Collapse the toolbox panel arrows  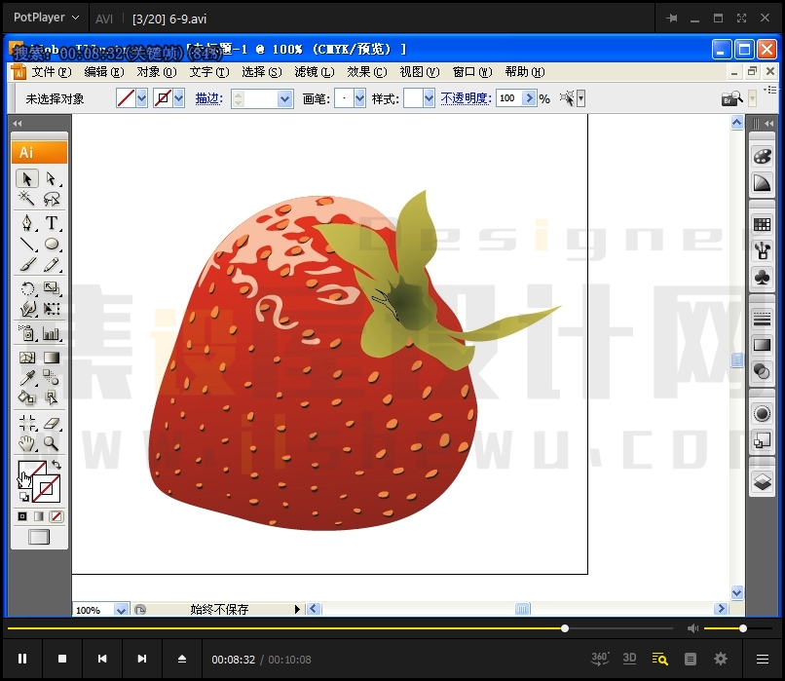click(x=18, y=123)
